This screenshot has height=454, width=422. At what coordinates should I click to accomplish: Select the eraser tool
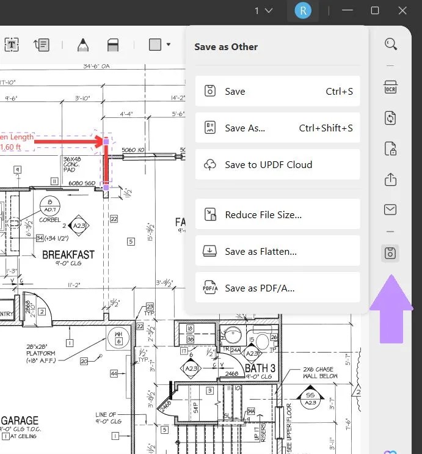112,45
